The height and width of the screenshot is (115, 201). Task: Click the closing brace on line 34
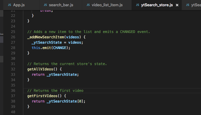[28, 80]
